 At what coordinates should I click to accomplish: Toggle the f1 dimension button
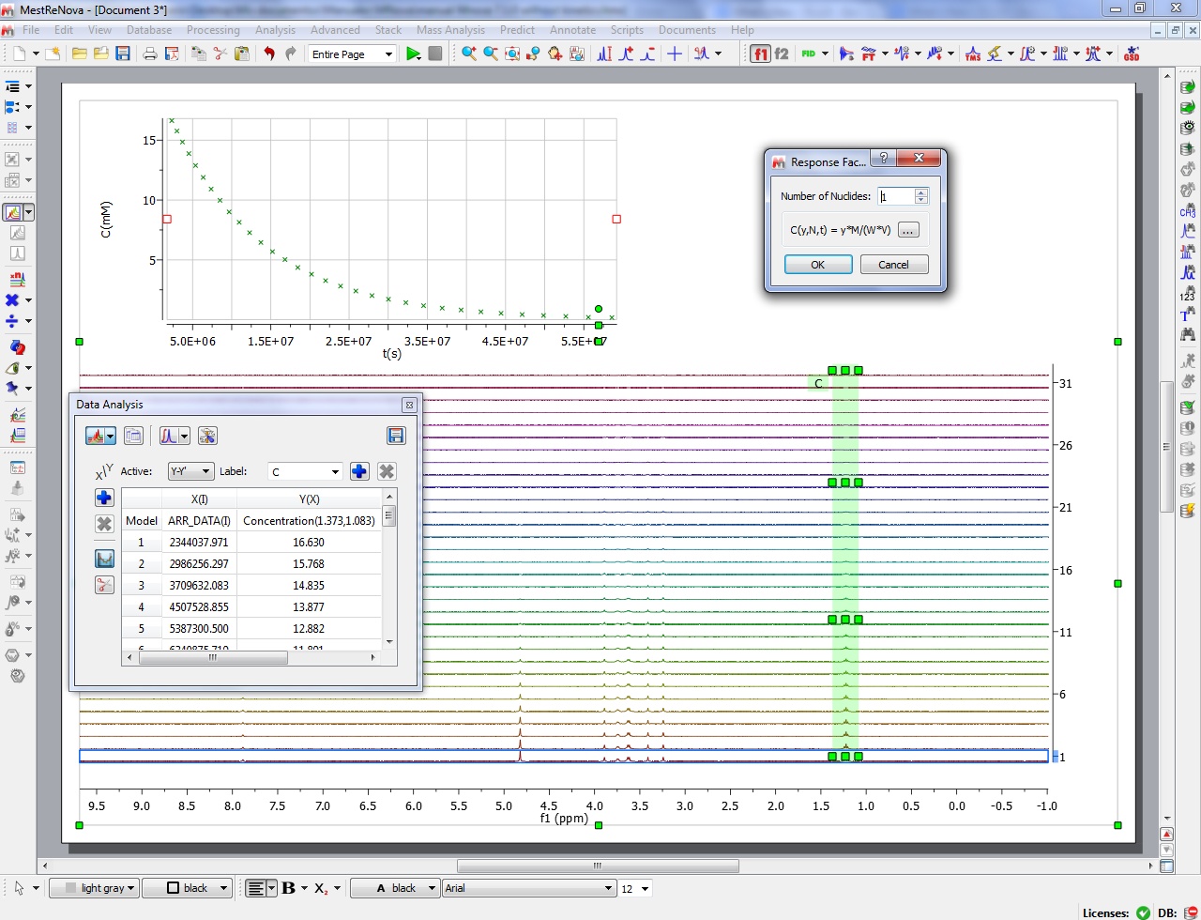(x=761, y=54)
